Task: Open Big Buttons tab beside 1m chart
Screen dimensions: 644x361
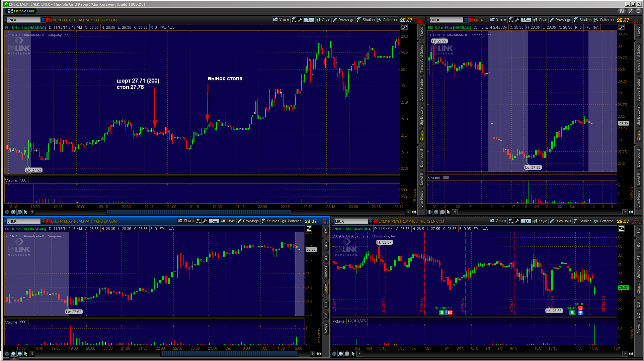Action: click(x=421, y=116)
